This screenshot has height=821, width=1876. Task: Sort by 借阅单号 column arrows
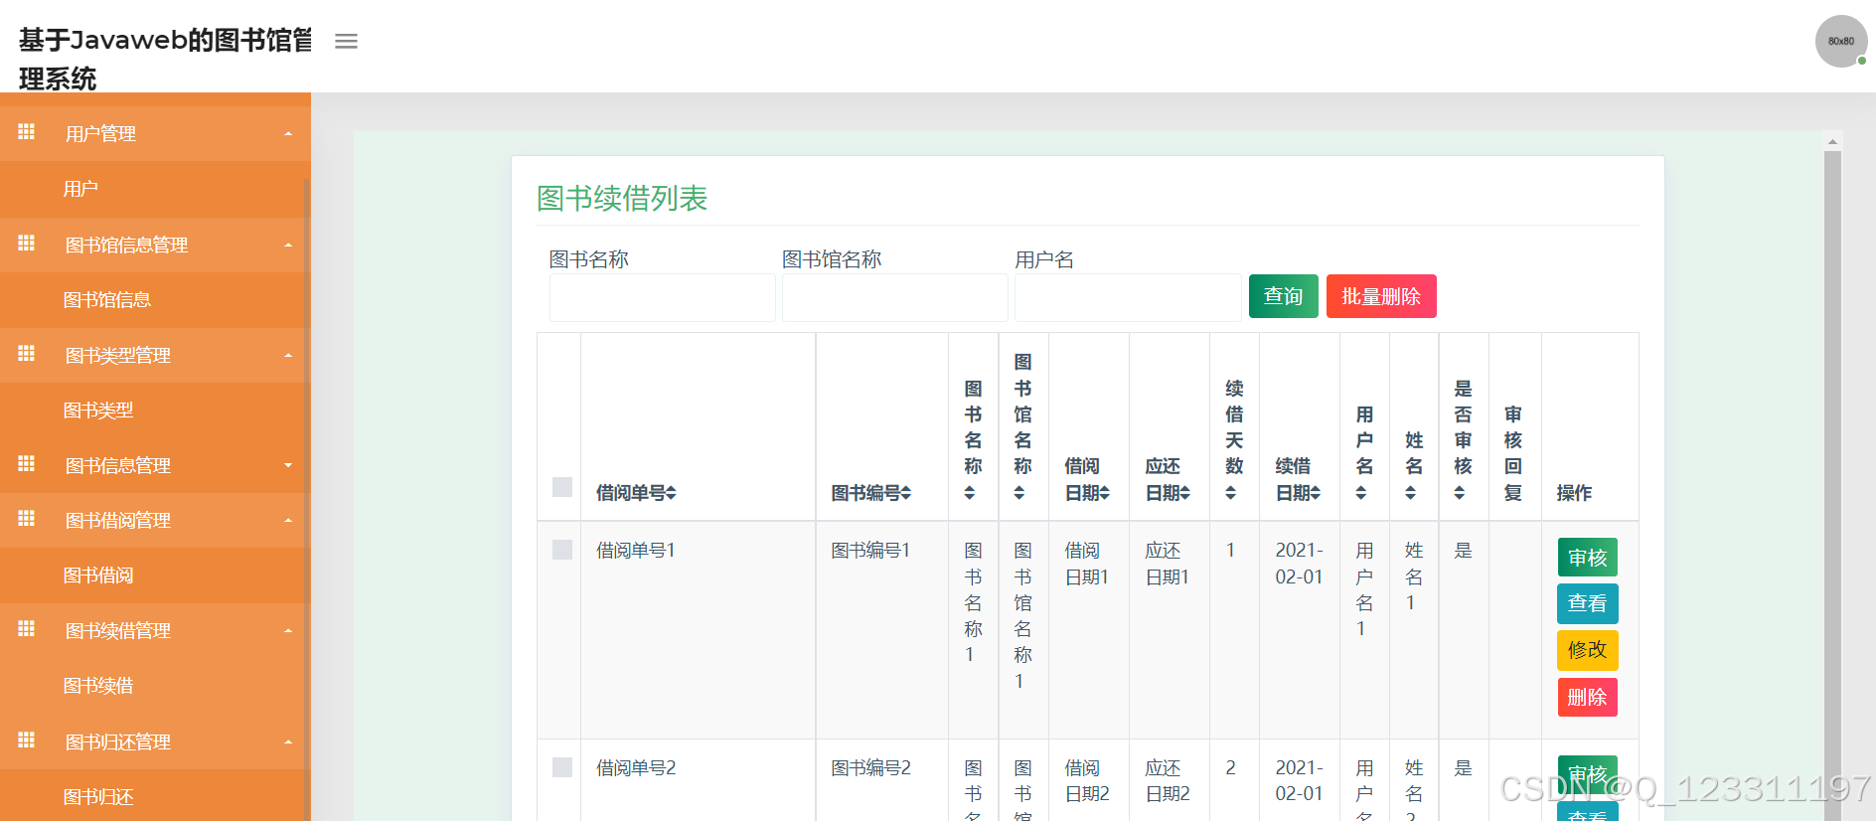(671, 493)
